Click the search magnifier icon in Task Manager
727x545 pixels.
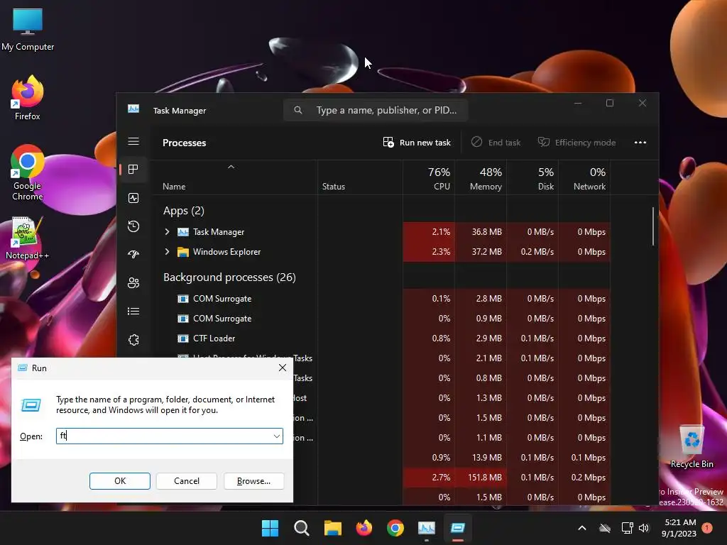click(x=298, y=110)
